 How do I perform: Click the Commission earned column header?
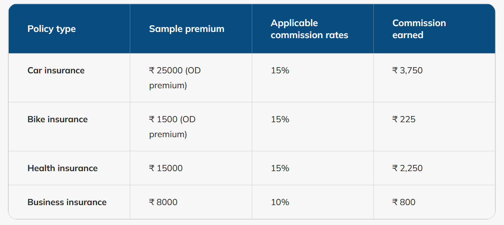click(x=419, y=29)
